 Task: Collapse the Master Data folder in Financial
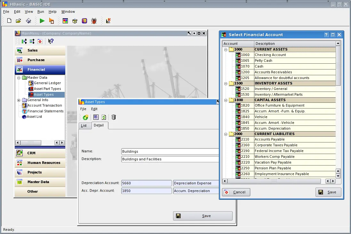(x=19, y=78)
